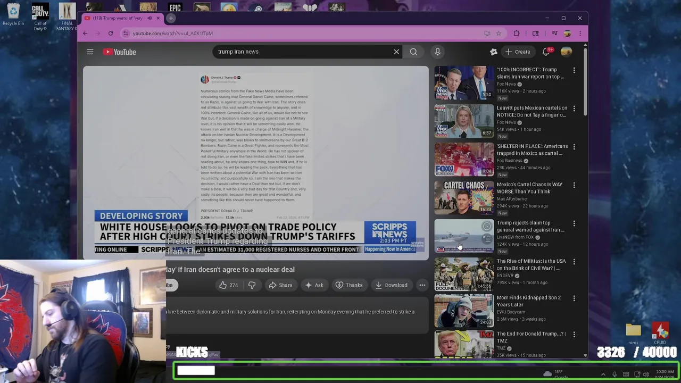Open the Final Fantasy desktop shortcut
The width and height of the screenshot is (681, 383).
tap(67, 17)
